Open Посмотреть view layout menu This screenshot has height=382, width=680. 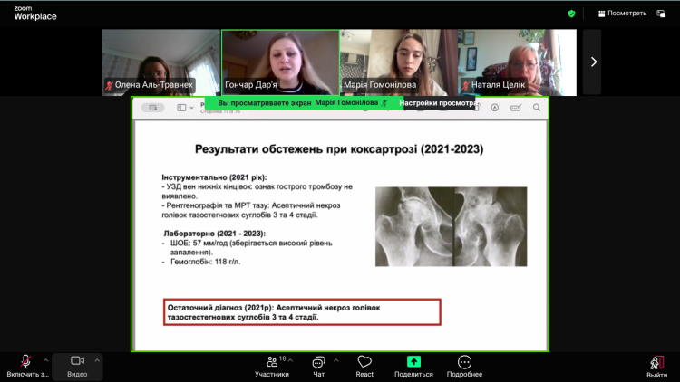pyautogui.click(x=621, y=14)
